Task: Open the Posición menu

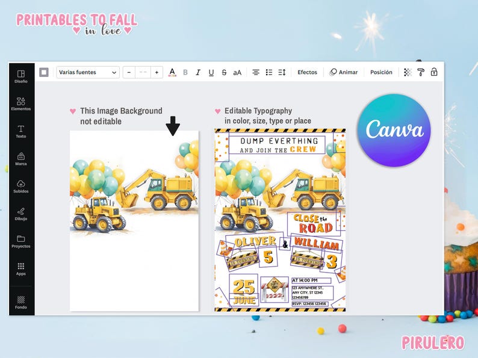Action: click(381, 72)
